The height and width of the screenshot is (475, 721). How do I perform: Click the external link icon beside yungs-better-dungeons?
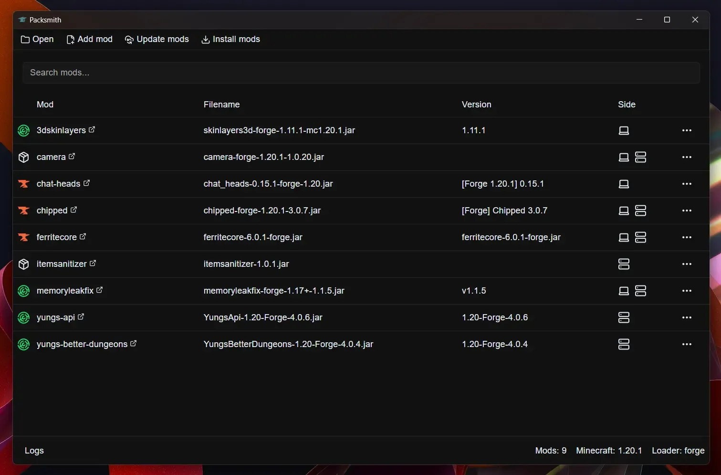134,344
